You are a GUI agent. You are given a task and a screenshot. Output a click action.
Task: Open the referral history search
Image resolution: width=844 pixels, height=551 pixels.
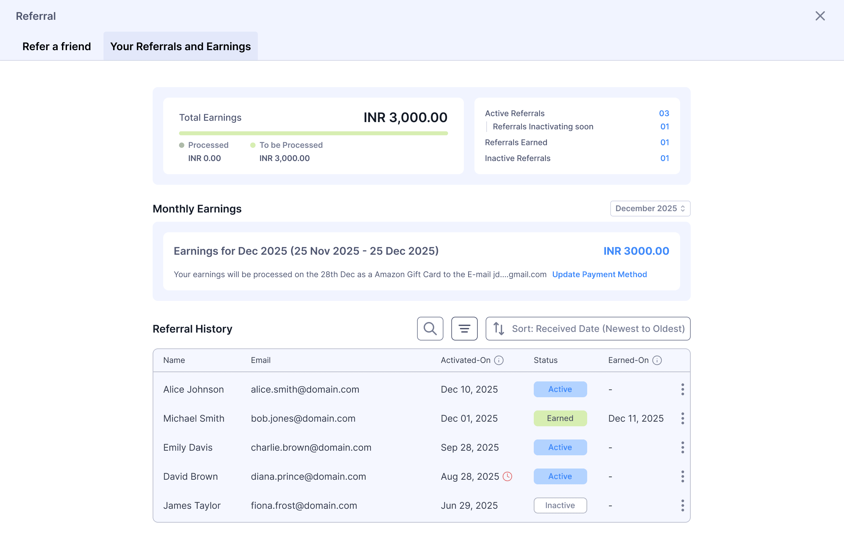tap(430, 329)
